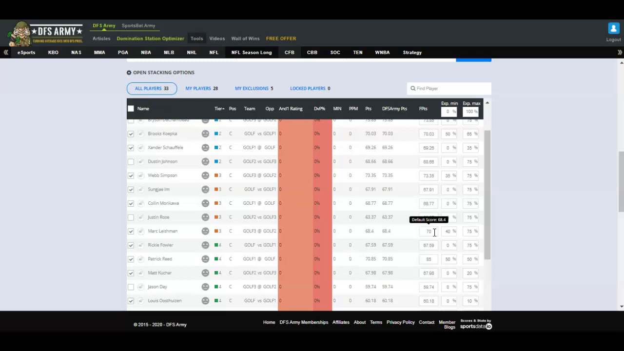
Task: Click the Find Player search field
Action: point(451,88)
